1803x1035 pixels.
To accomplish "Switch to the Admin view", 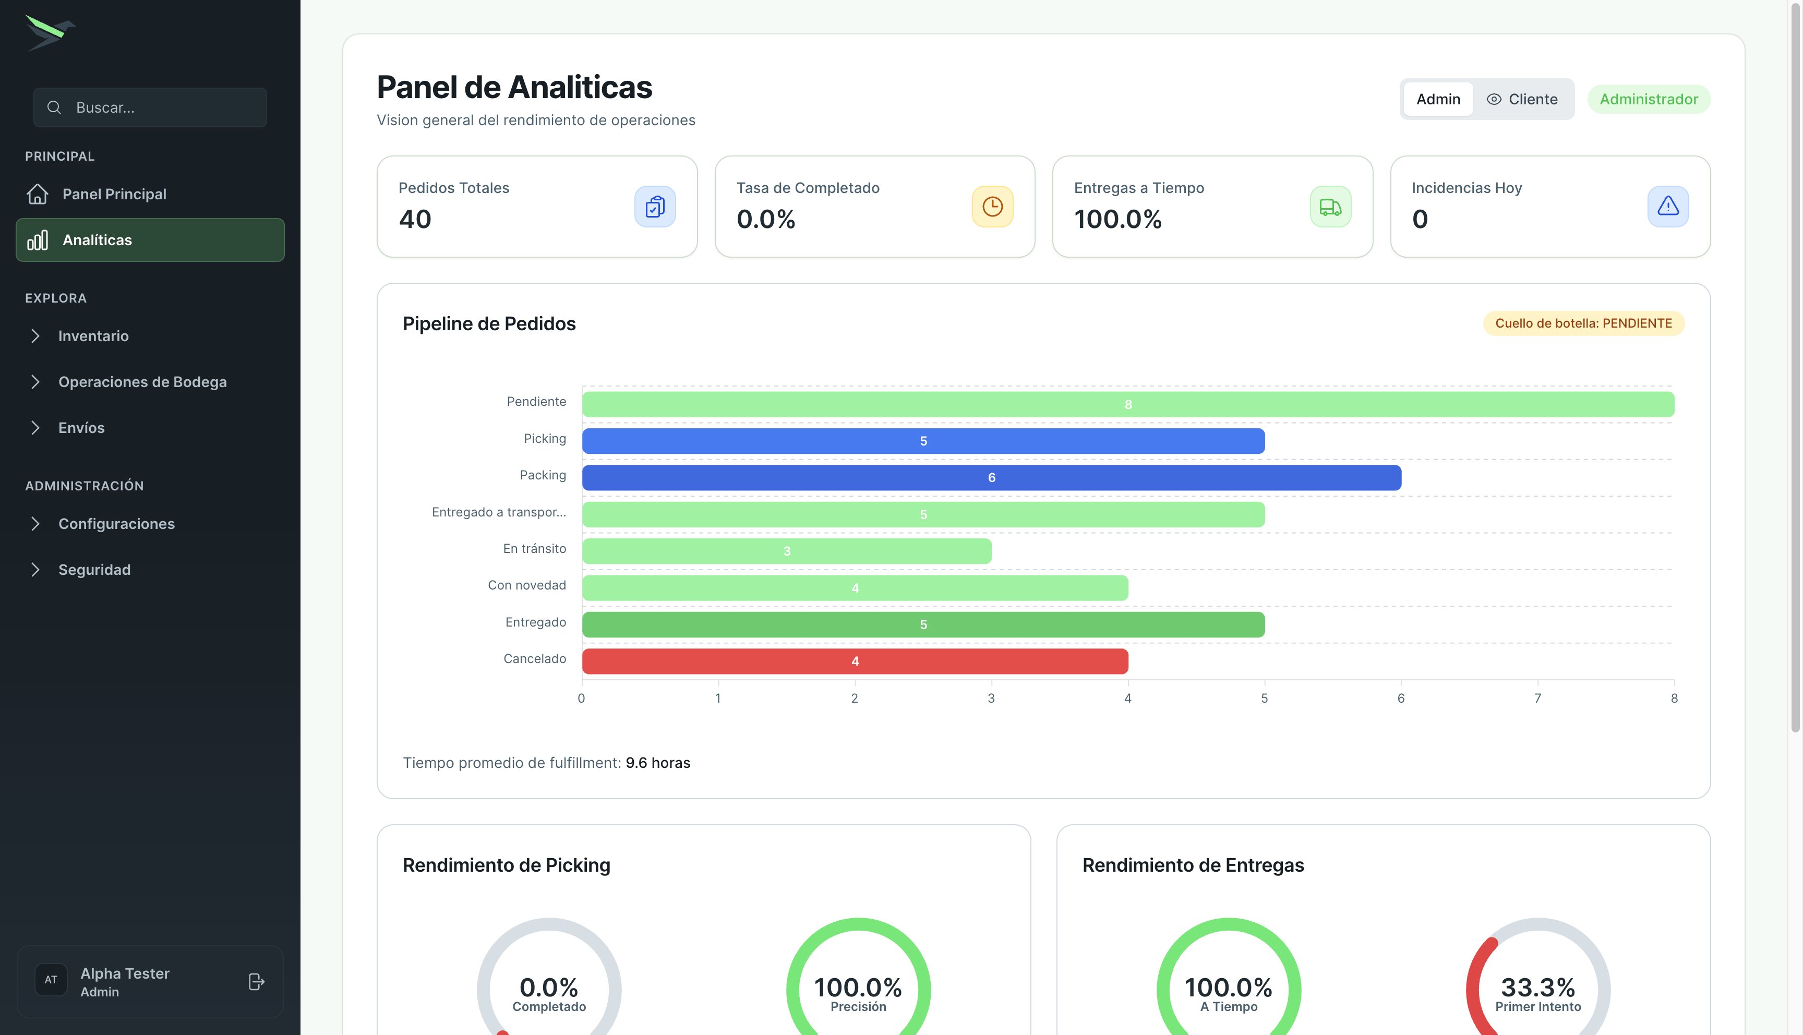I will 1438,100.
